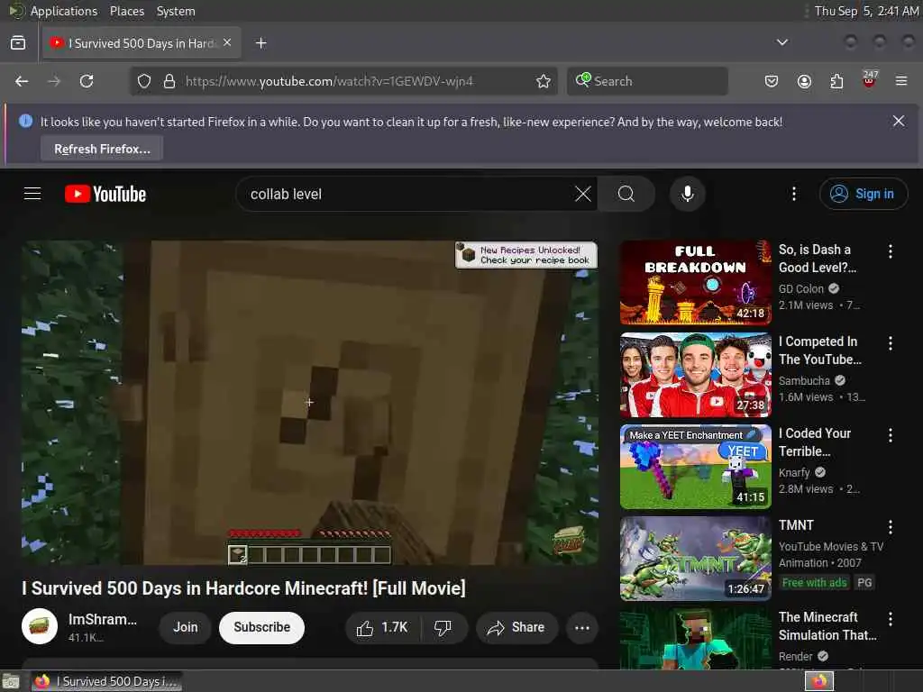923x692 pixels.
Task: Open YEET Enchantment video thumbnail
Action: point(695,466)
